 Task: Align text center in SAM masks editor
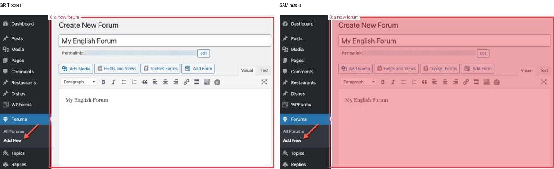(445, 82)
